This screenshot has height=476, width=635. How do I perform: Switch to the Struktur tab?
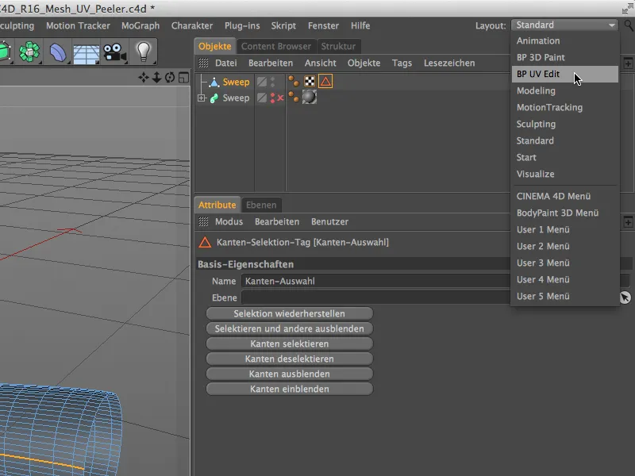(x=338, y=46)
